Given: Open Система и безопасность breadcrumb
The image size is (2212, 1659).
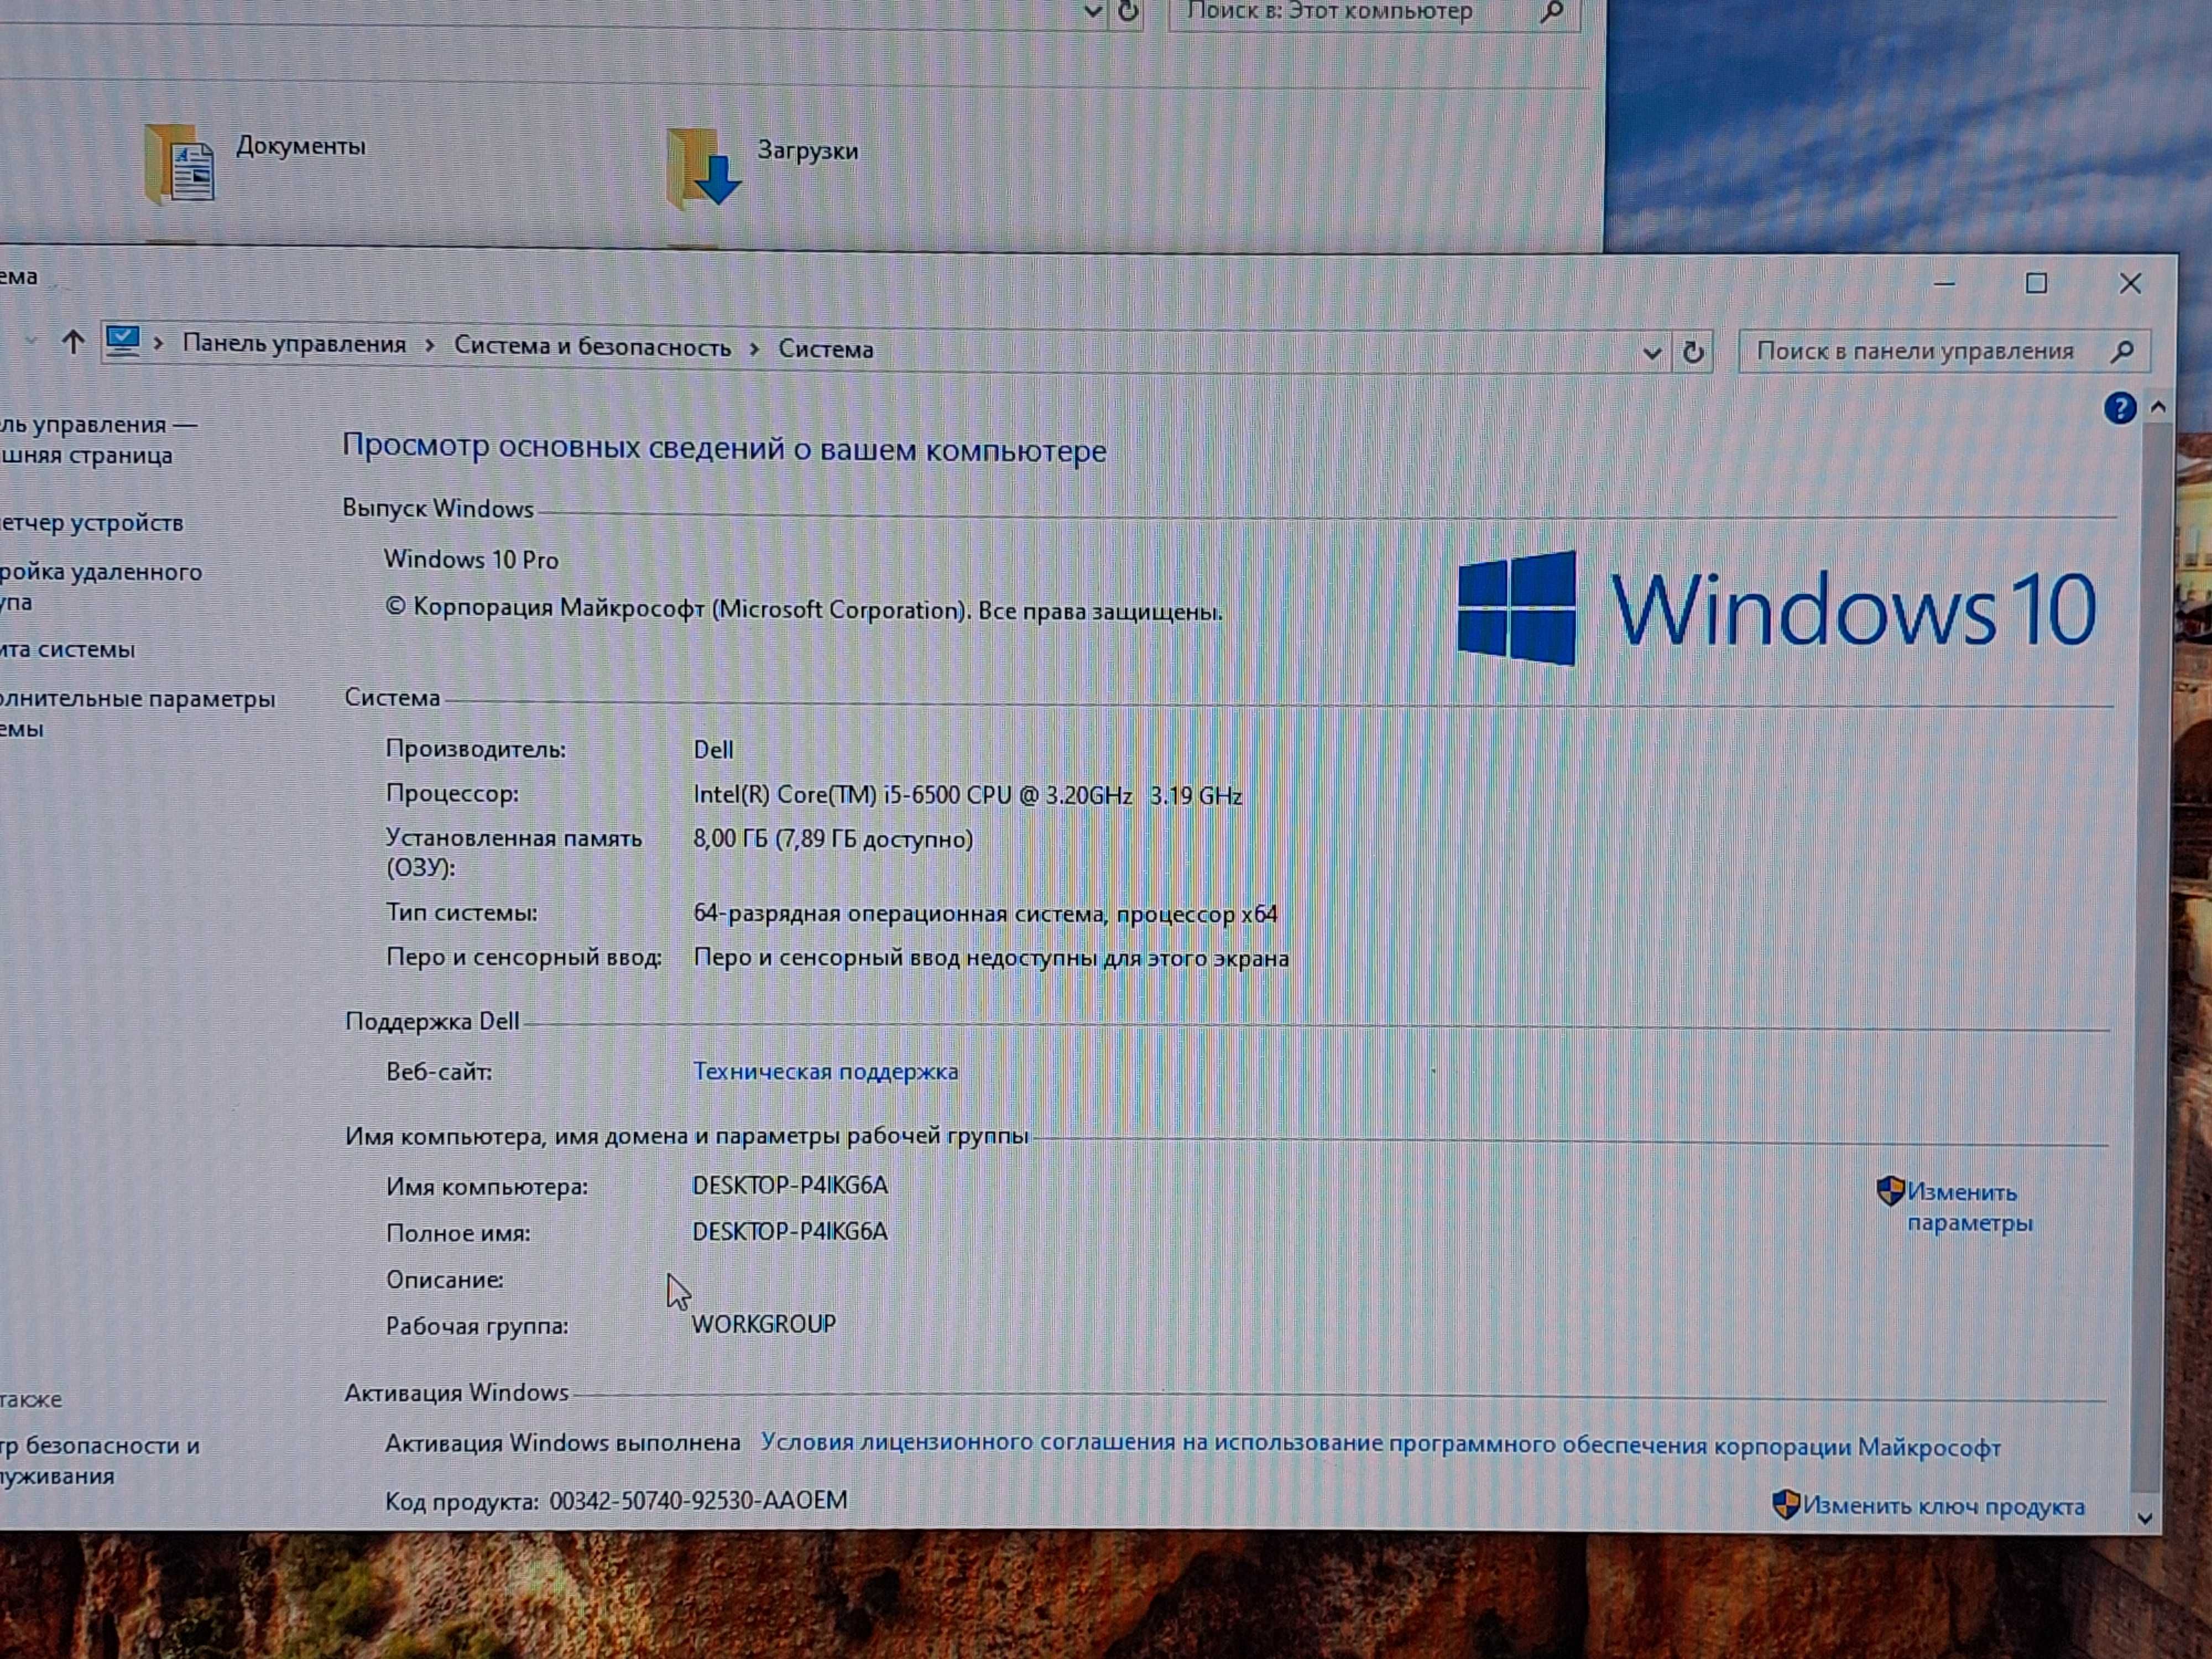Looking at the screenshot, I should (592, 346).
